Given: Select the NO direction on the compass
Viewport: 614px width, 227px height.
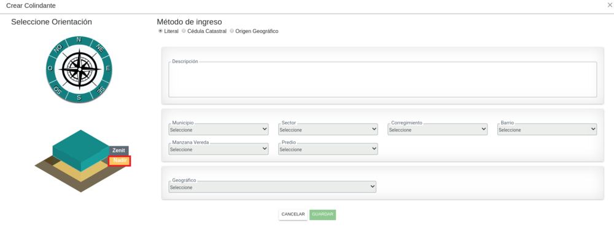Looking at the screenshot, I should click(x=58, y=48).
